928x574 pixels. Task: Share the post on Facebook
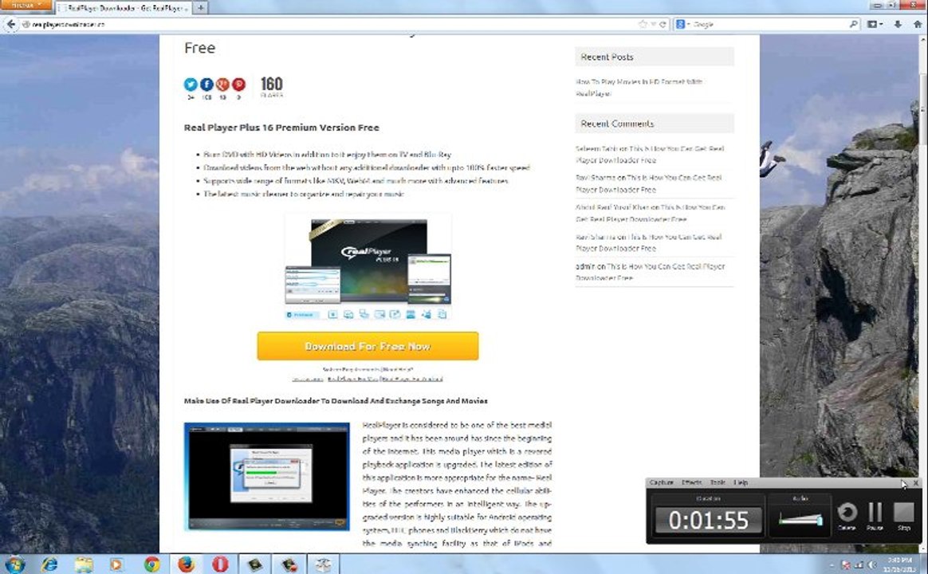pyautogui.click(x=206, y=85)
